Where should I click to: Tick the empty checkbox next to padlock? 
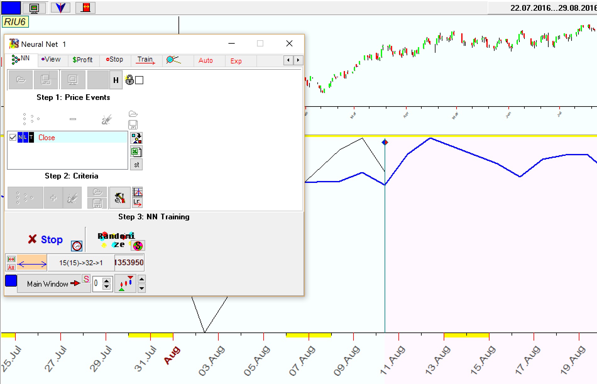click(x=139, y=80)
